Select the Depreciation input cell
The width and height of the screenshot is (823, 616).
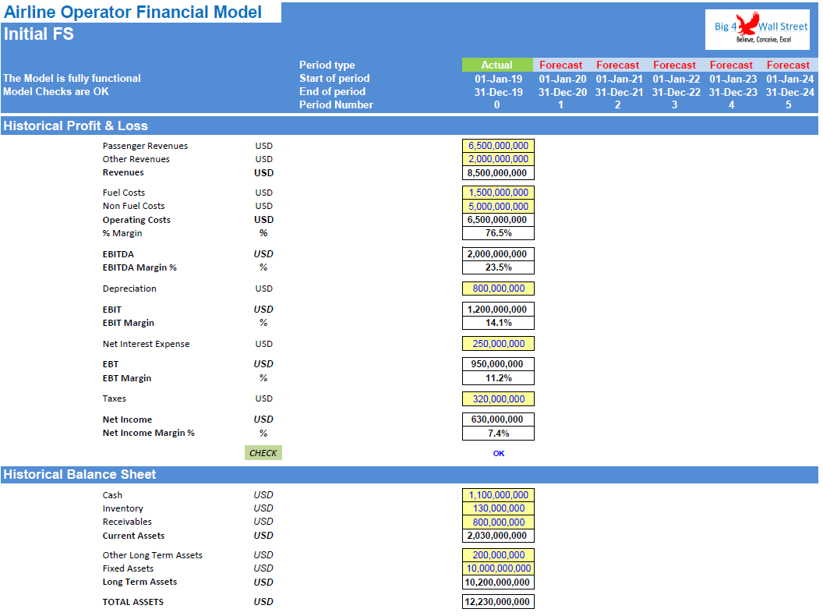pos(497,289)
